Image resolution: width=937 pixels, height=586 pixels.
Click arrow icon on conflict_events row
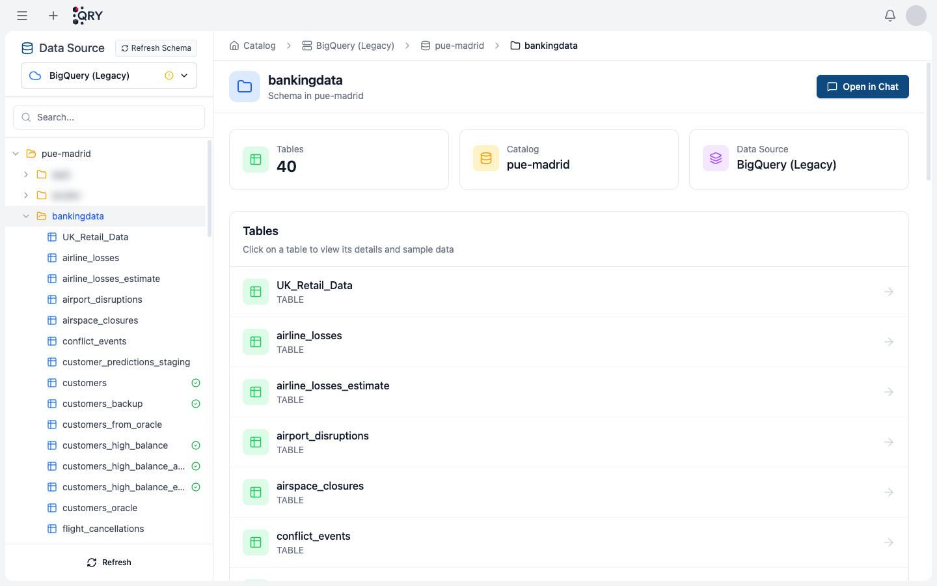pos(889,542)
